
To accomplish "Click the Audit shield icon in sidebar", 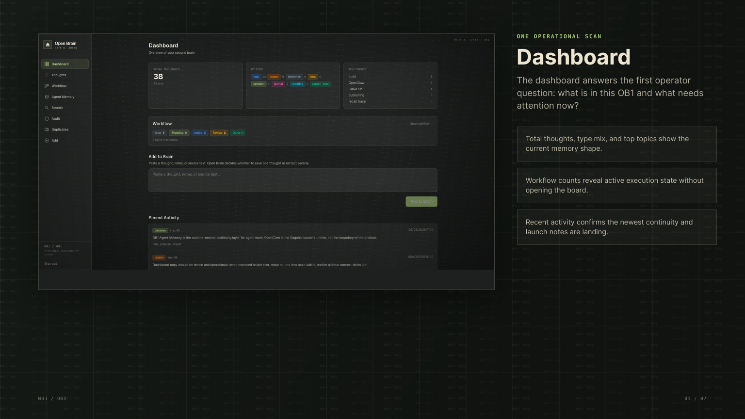I will 47,119.
